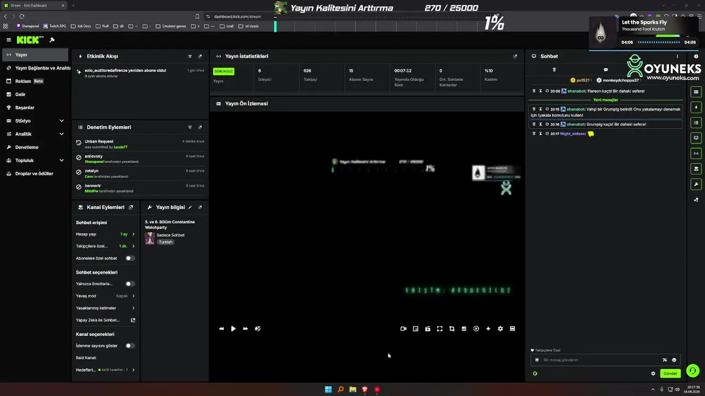Click the speech bubble icon under Sohbet
Screen dimensions: 705x396
point(606,70)
